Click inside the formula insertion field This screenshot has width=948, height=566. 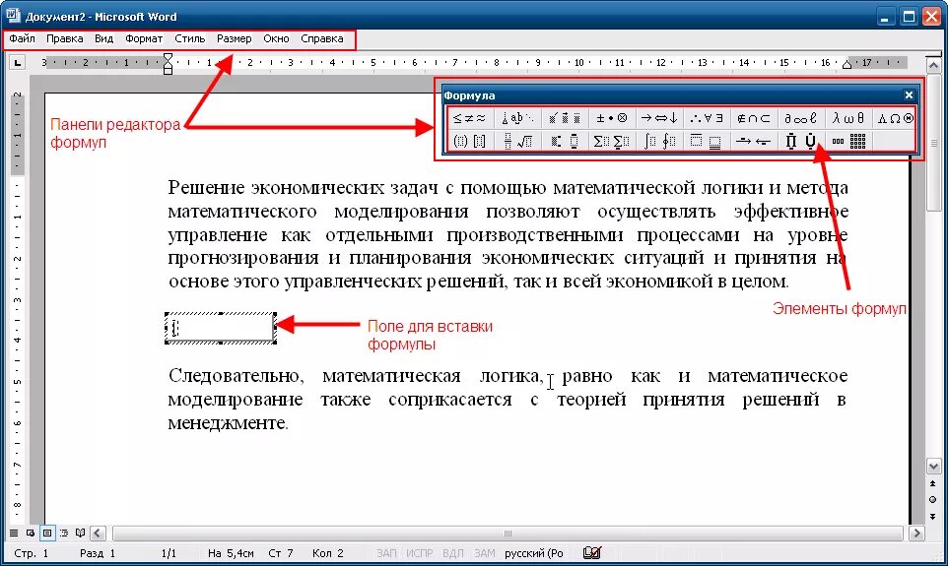[221, 329]
